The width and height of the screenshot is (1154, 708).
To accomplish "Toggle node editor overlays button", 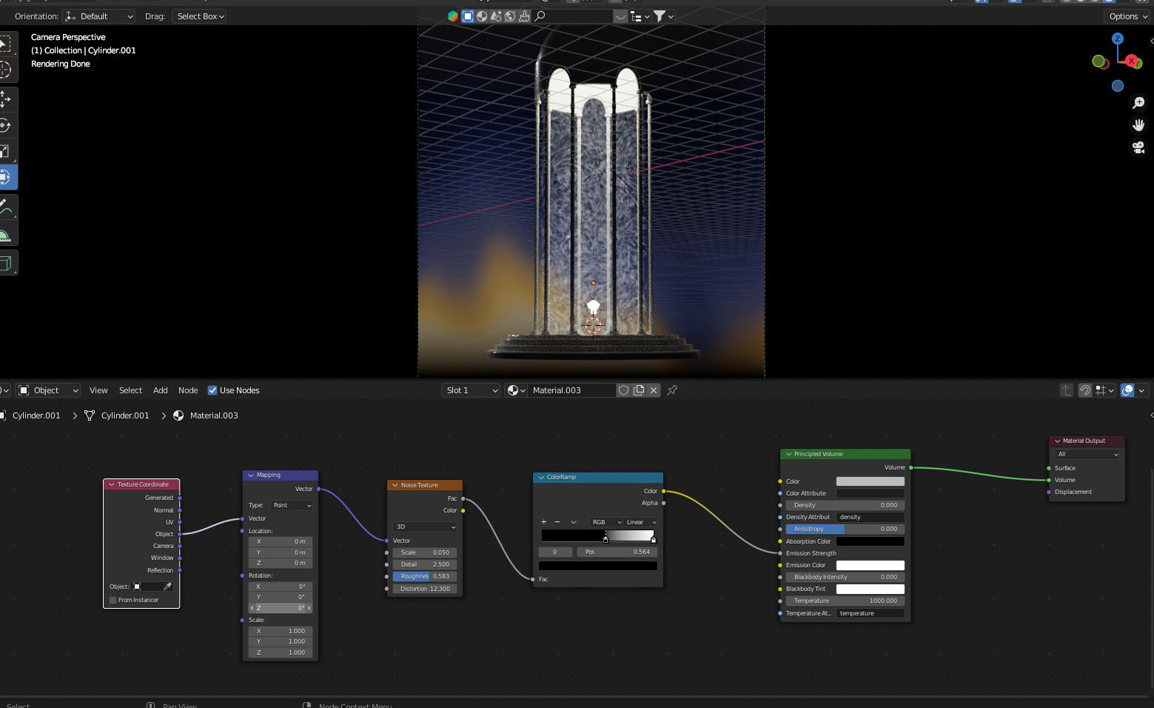I will 1127,390.
